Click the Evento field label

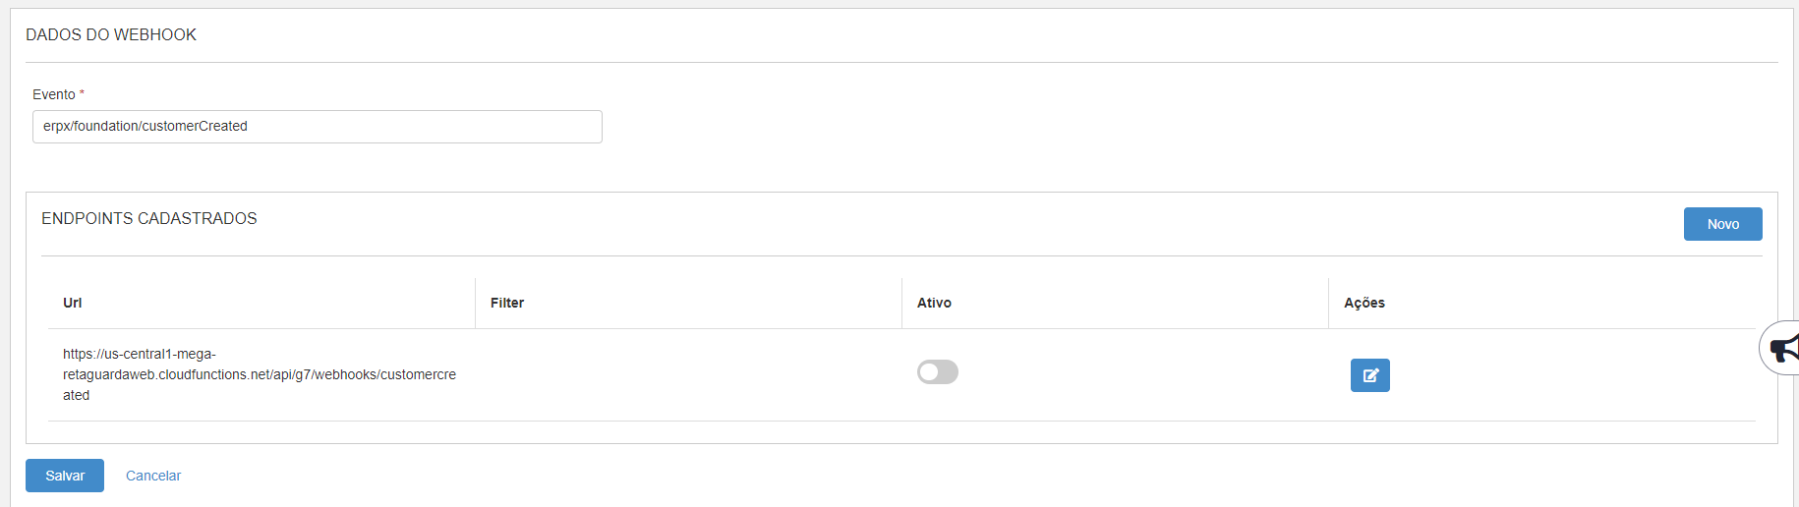coord(54,94)
